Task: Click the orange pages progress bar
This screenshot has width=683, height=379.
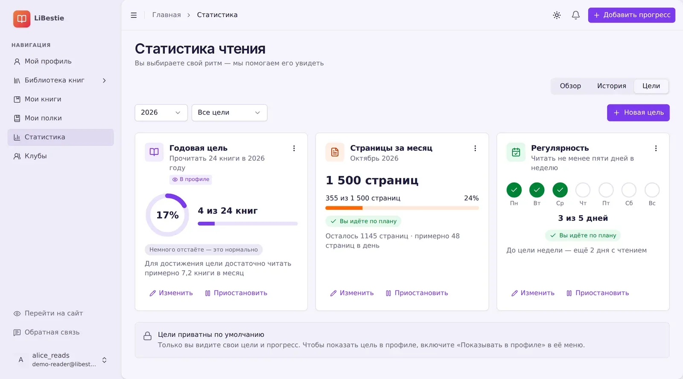Action: [x=402, y=208]
